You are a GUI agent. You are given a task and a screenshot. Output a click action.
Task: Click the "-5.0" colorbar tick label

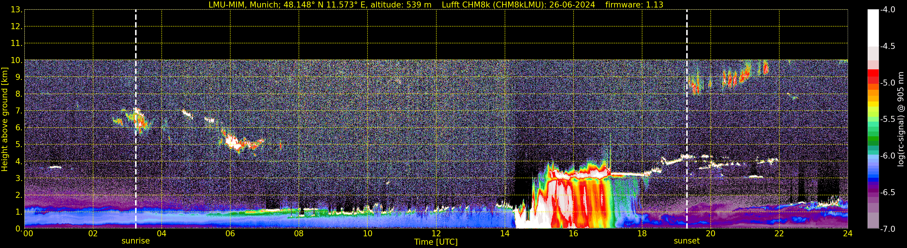coord(887,83)
